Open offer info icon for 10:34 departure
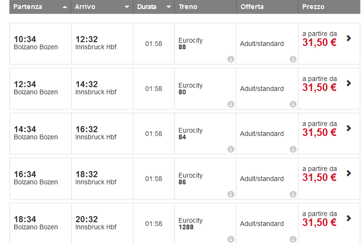Image resolution: width=364 pixels, height=244 pixels. click(293, 59)
